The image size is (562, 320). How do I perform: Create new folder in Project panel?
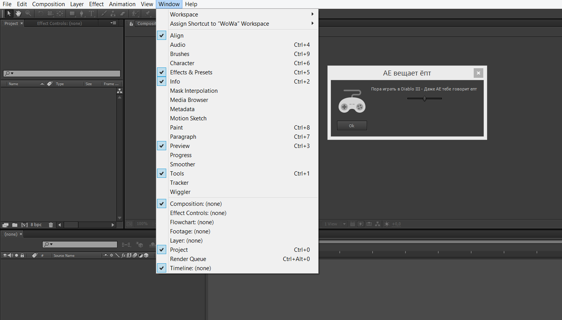pos(15,225)
